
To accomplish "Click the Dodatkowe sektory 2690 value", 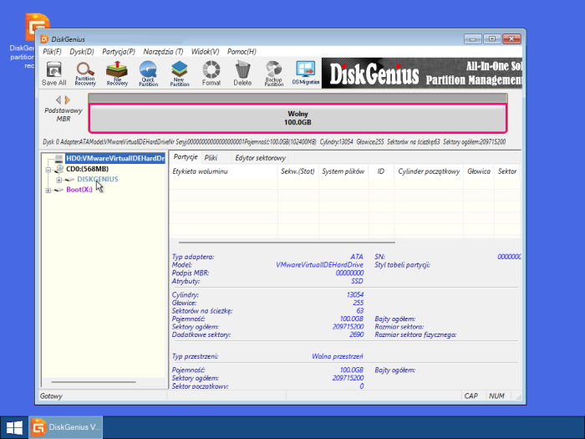I will pyautogui.click(x=356, y=334).
